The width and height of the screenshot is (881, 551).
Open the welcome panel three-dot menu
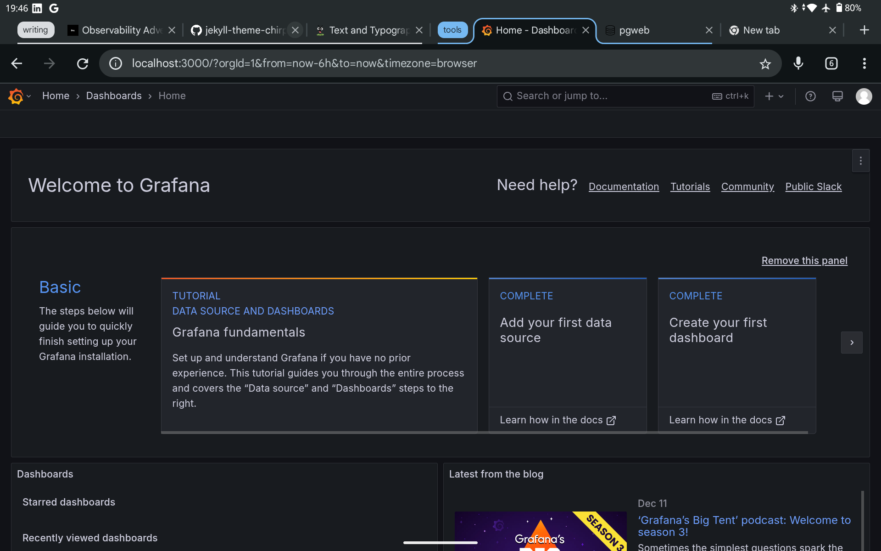pos(860,161)
